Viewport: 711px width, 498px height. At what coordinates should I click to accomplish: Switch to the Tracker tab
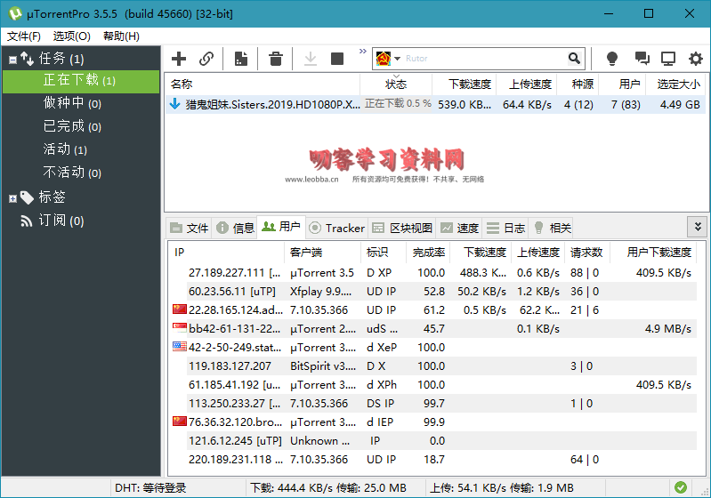coord(337,228)
